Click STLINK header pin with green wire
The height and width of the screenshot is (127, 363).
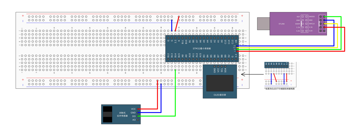click(324, 17)
